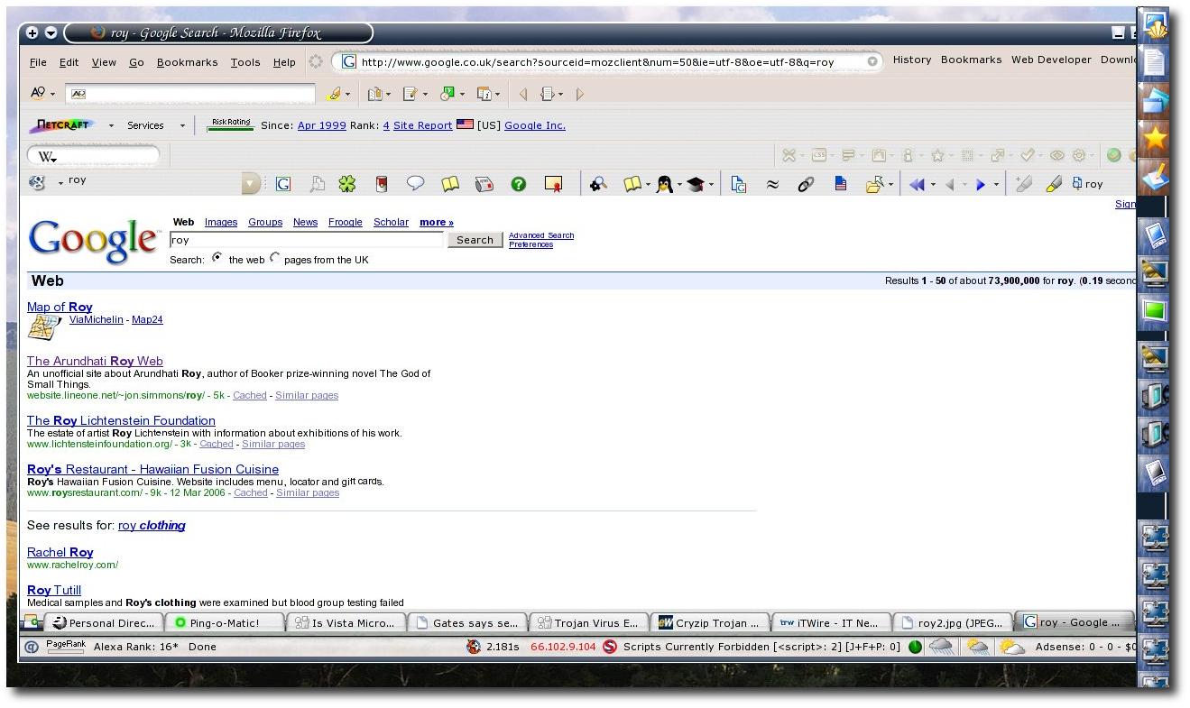Click the Tux penguin Linux search icon
This screenshot has height=708, width=1190.
point(665,184)
